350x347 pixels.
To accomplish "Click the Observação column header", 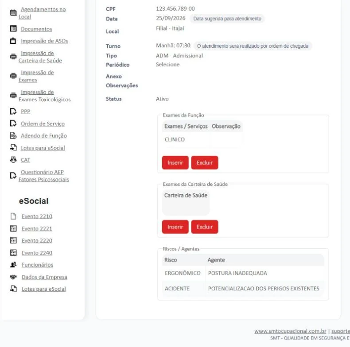I will coord(226,126).
